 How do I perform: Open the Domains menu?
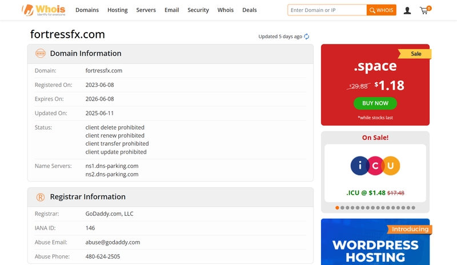[x=87, y=10]
